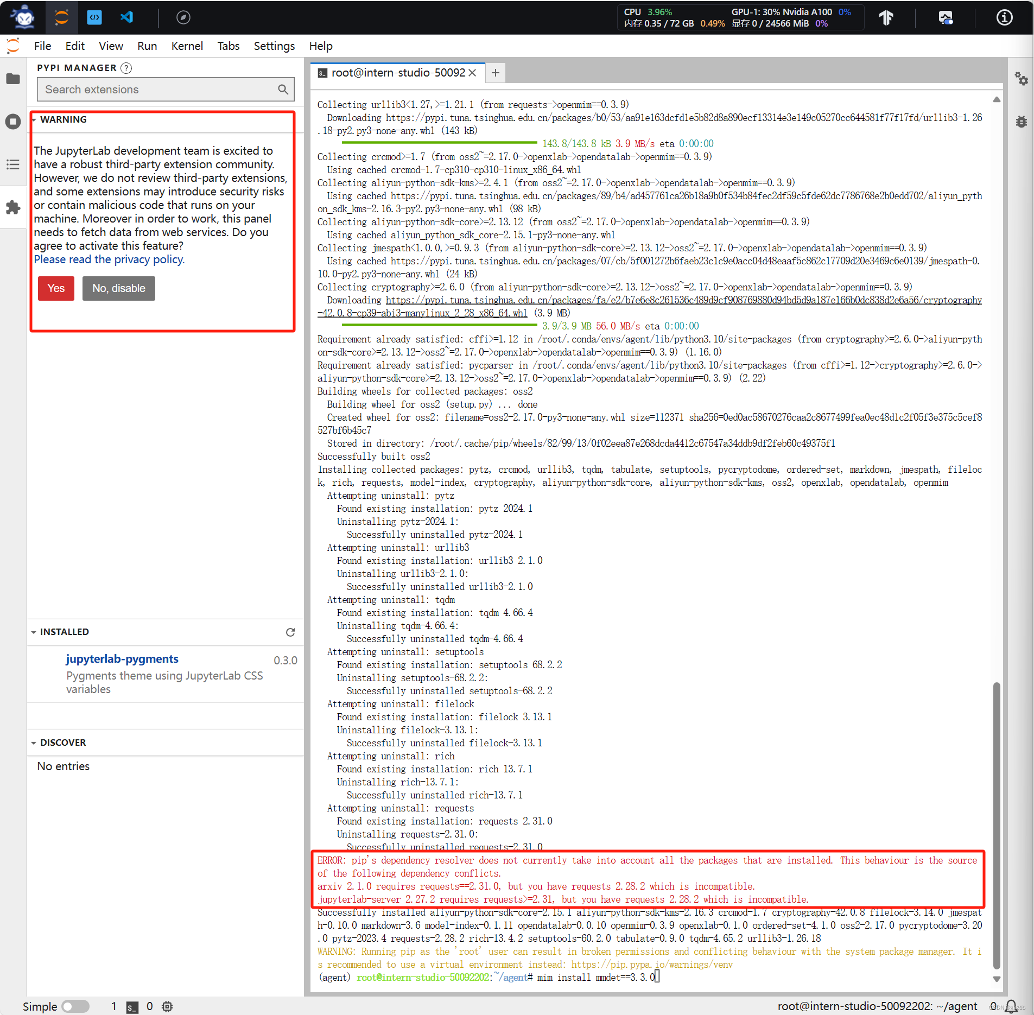Open the Kernel menu
Screen dimensions: 1034x1015
187,46
